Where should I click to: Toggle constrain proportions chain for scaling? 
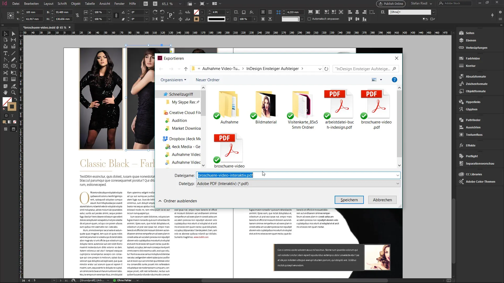tap(116, 15)
